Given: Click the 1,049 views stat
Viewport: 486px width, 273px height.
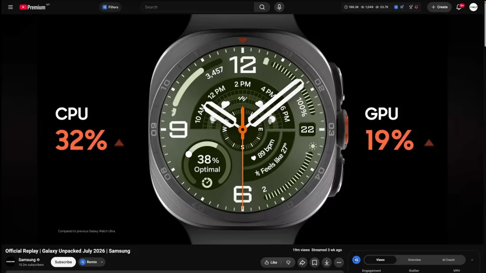Looking at the screenshot, I should click(367, 7).
